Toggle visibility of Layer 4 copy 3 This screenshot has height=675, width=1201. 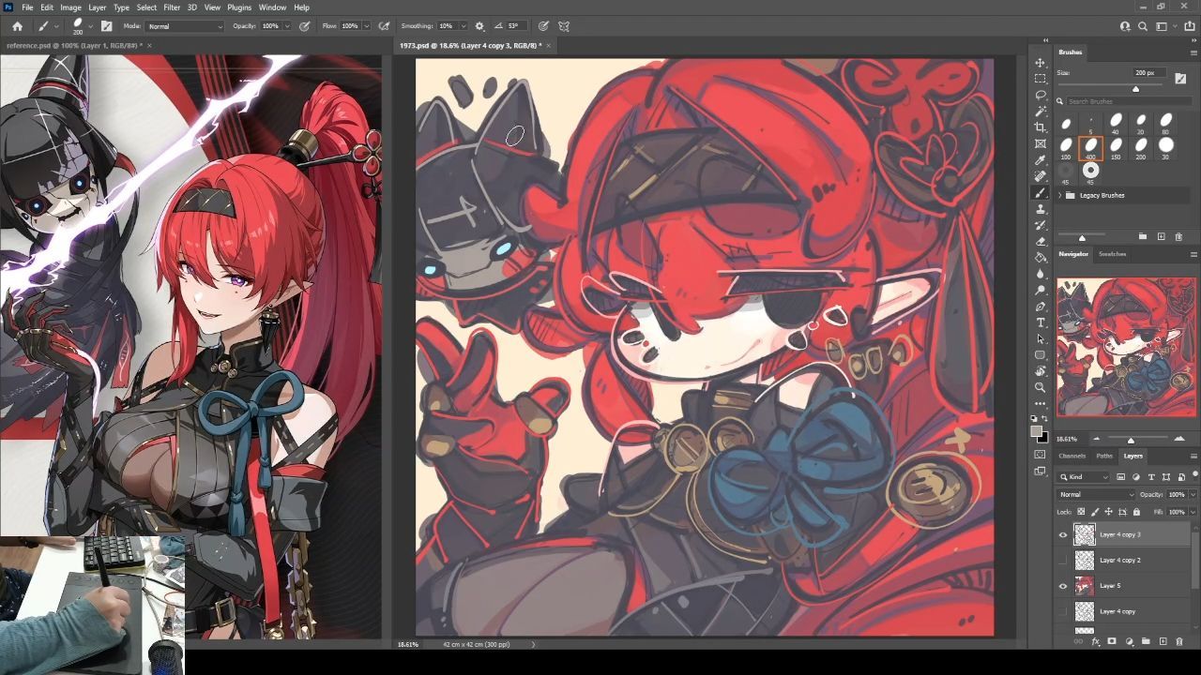point(1063,534)
